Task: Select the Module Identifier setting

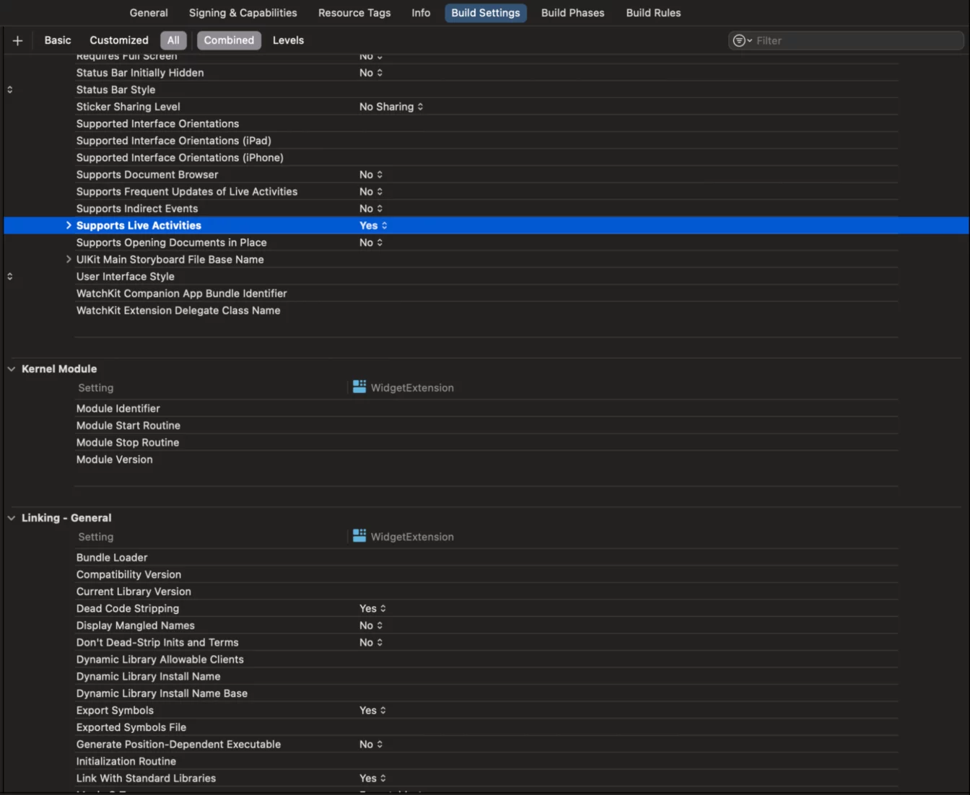Action: pos(118,408)
